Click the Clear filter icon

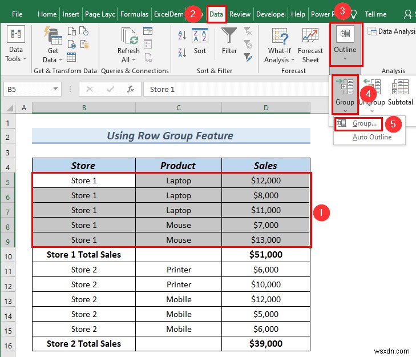(x=248, y=31)
